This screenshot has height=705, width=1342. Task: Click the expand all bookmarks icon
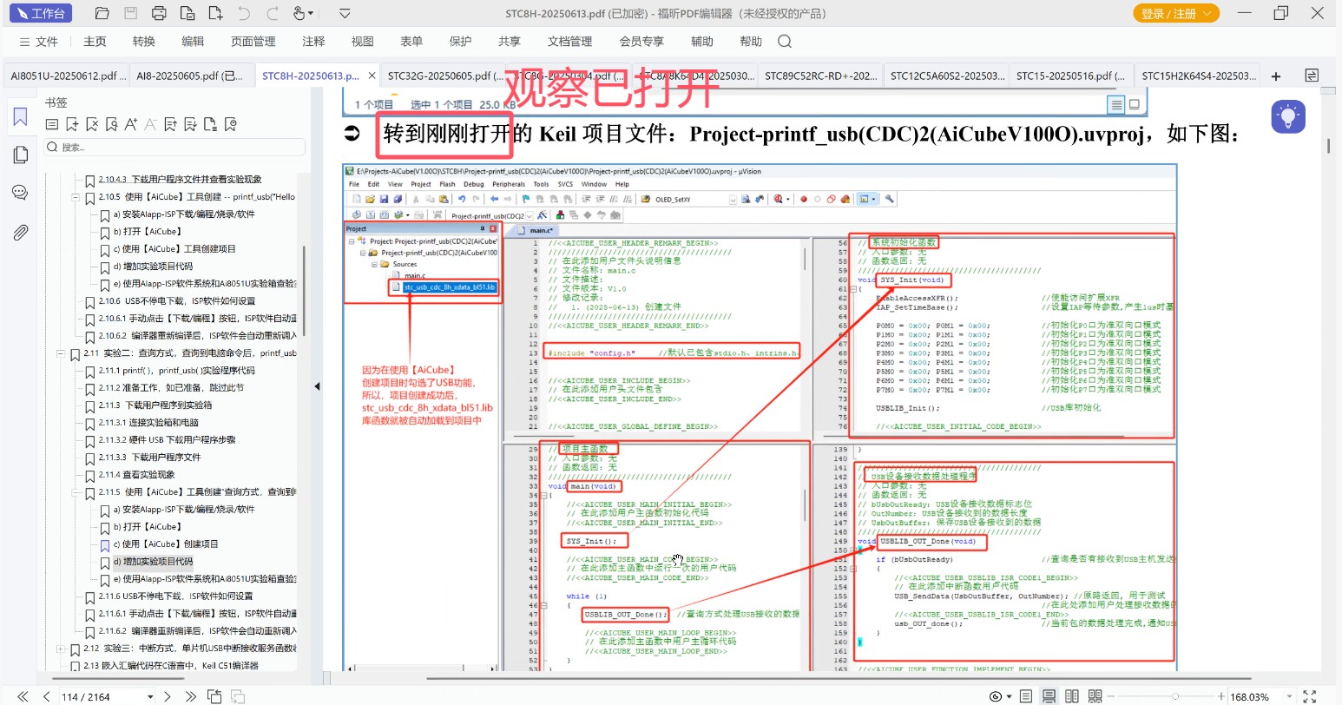pyautogui.click(x=171, y=125)
